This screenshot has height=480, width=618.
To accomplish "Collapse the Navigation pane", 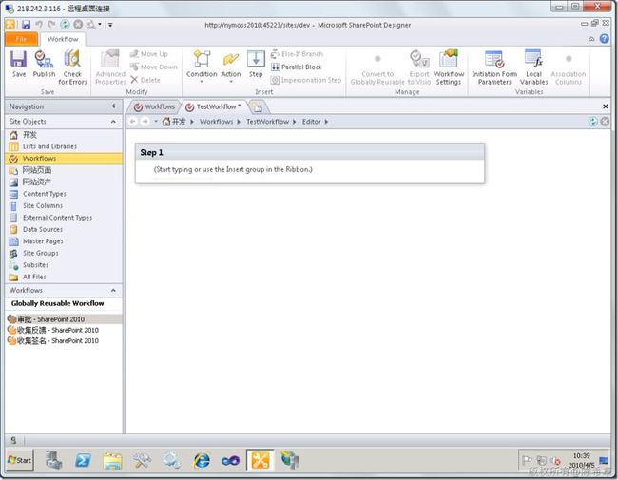I will tap(113, 106).
